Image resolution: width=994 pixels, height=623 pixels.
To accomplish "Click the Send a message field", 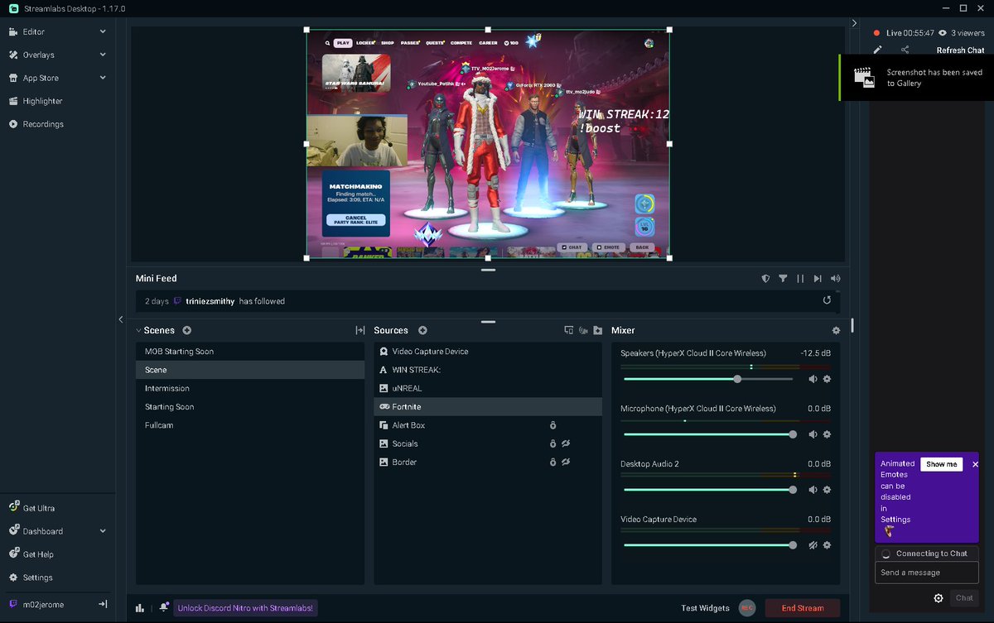I will 927,573.
